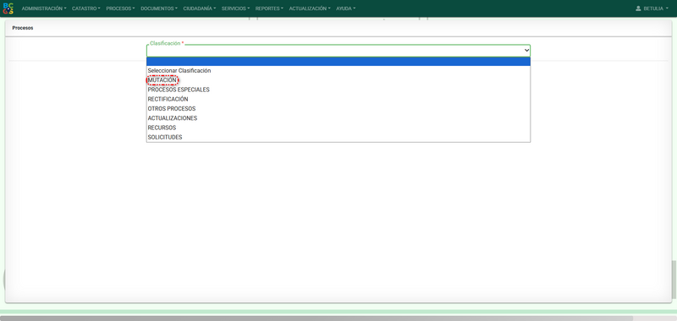Select ACTUALIZACIONES from the list
Image resolution: width=677 pixels, height=321 pixels.
point(338,118)
